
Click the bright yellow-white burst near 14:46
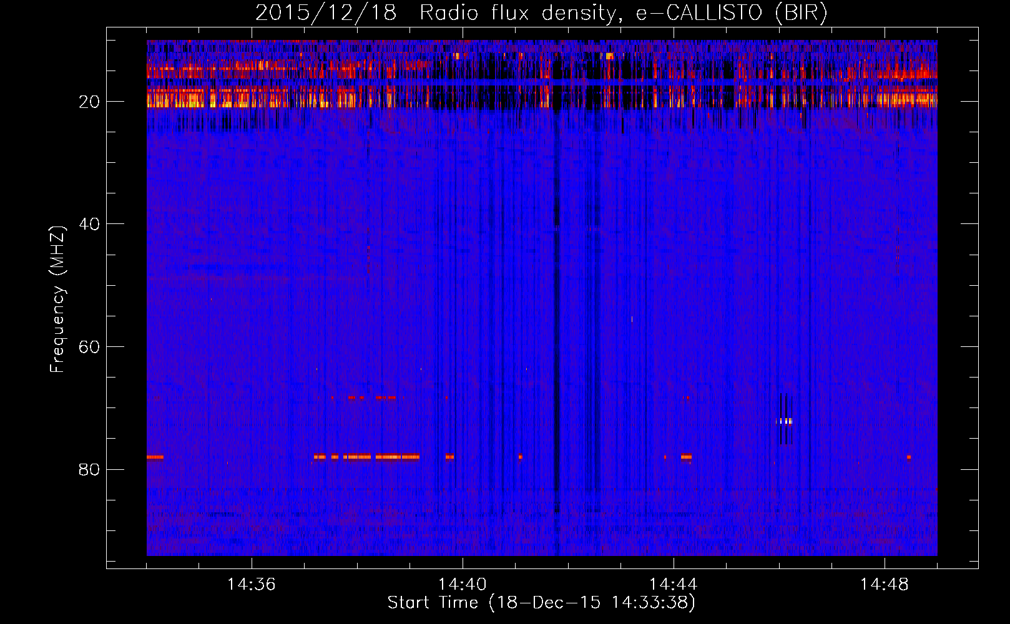pyautogui.click(x=785, y=421)
